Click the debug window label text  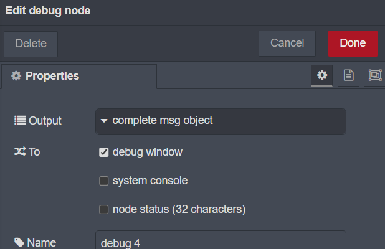click(148, 152)
